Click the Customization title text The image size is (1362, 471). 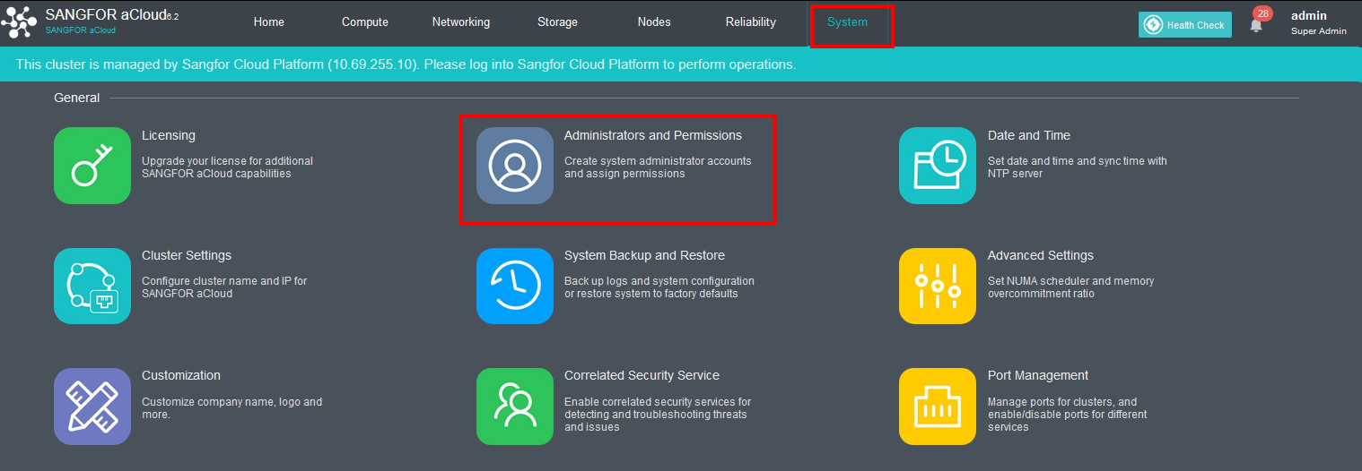tap(181, 375)
